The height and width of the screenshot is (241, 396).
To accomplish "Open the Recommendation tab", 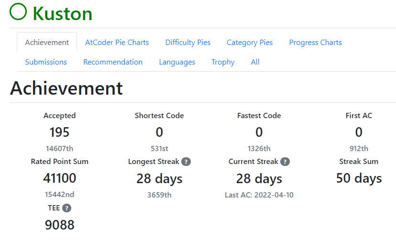I will point(113,62).
